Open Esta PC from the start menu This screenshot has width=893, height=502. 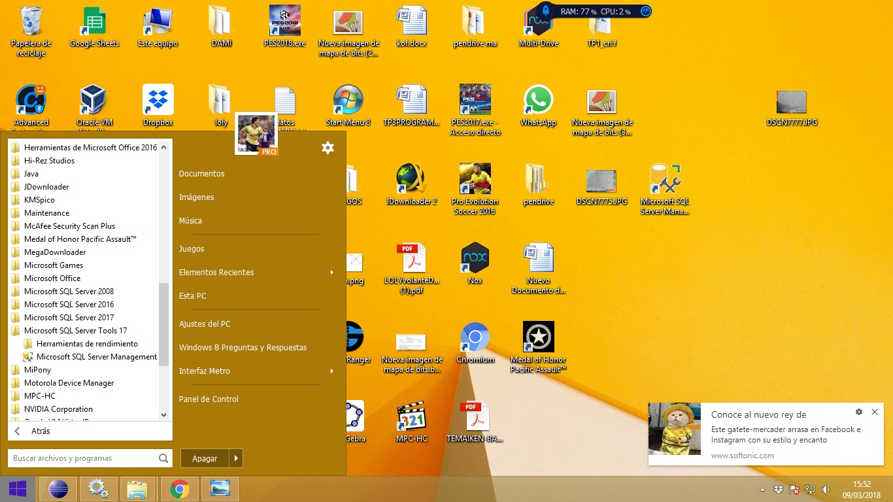tap(192, 296)
